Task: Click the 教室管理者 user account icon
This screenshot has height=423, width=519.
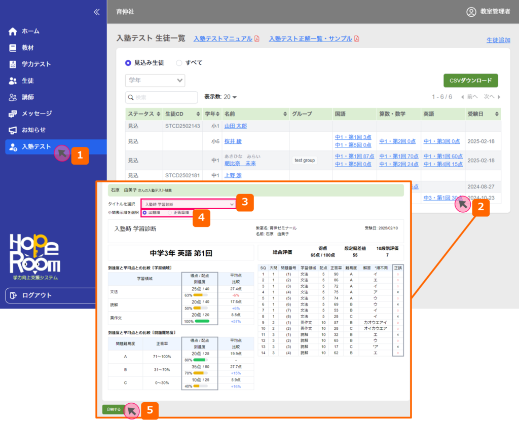Action: pyautogui.click(x=471, y=12)
